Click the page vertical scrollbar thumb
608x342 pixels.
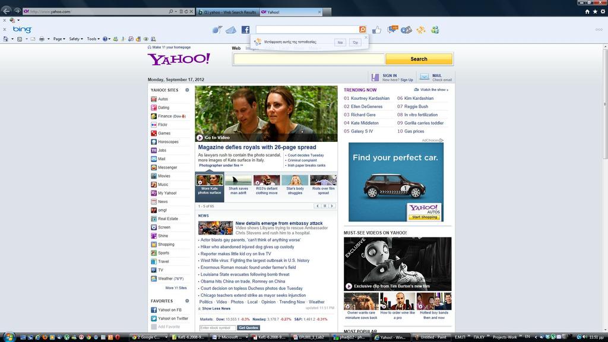605,103
